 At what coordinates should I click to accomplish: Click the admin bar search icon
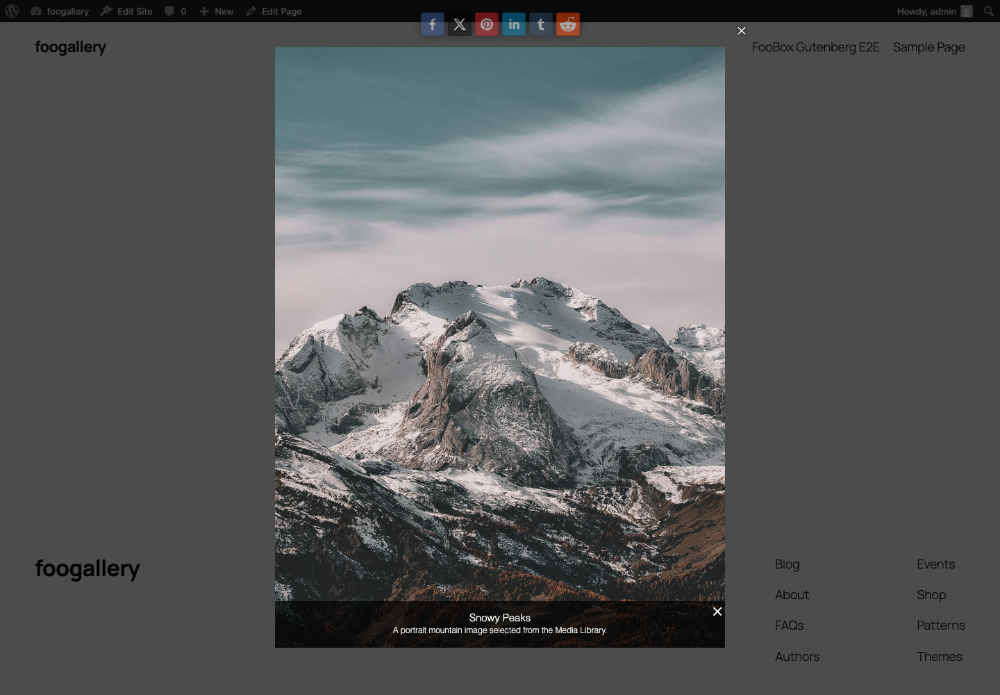coord(988,11)
